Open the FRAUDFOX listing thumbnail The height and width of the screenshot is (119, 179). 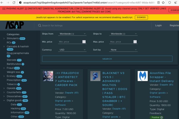tap(48, 76)
